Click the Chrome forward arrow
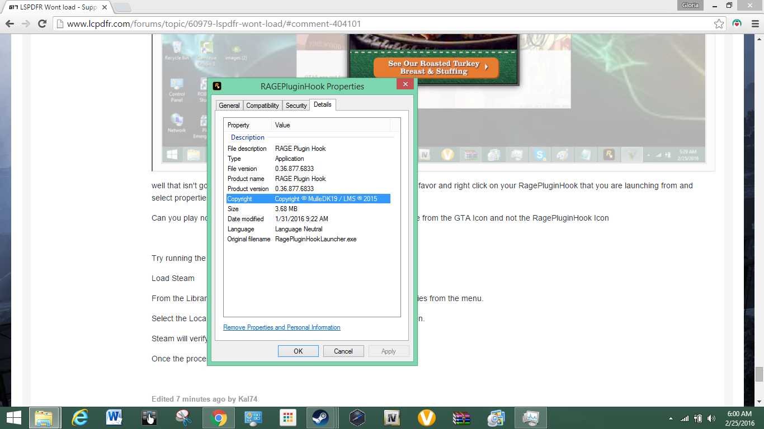764x429 pixels. [x=26, y=24]
